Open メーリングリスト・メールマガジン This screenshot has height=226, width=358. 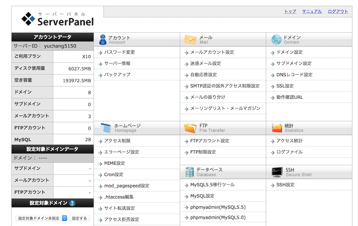pyautogui.click(x=225, y=108)
